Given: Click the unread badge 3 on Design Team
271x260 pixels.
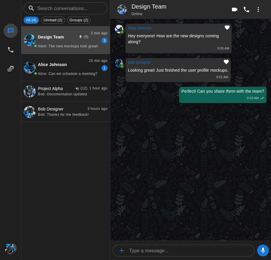Looking at the screenshot, I should 104,41.
